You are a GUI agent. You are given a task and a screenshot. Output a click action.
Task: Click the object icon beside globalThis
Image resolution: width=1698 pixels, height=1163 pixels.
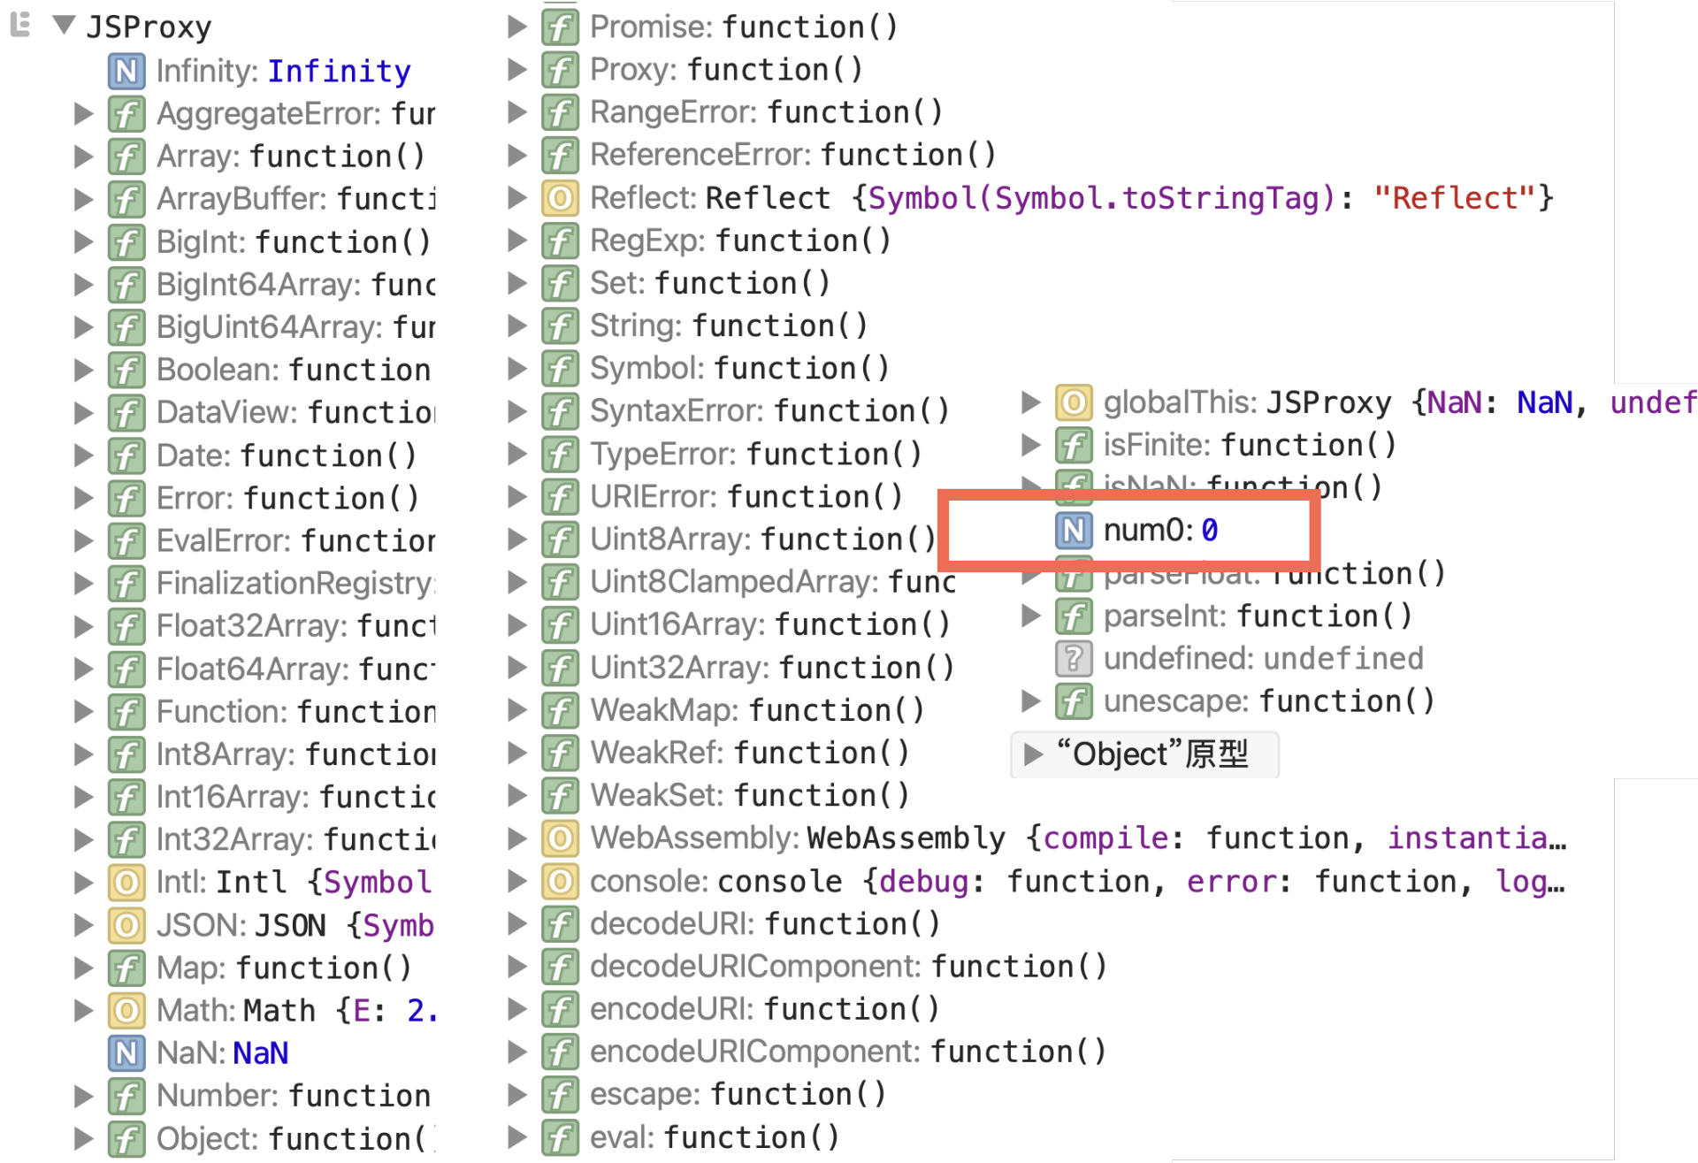1073,402
